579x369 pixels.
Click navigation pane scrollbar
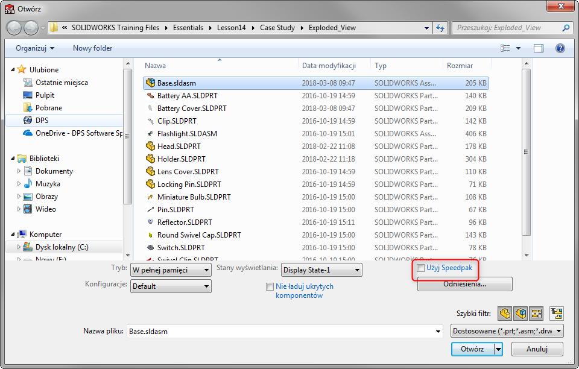tap(127, 136)
